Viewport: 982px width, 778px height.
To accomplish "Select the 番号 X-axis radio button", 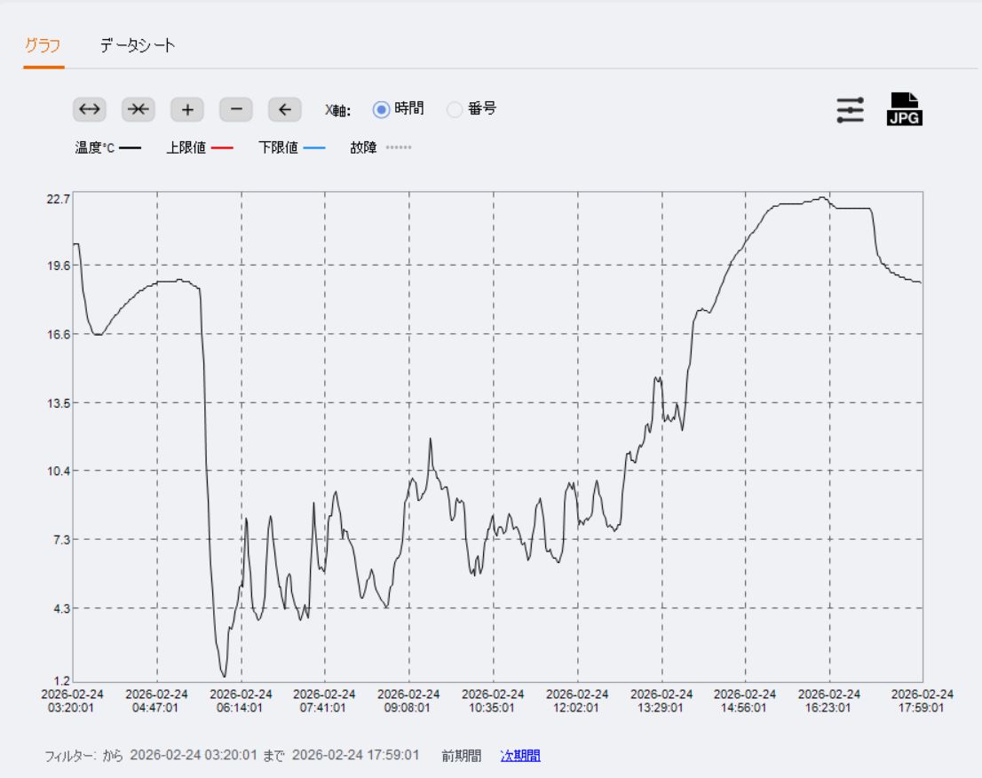I will (455, 109).
